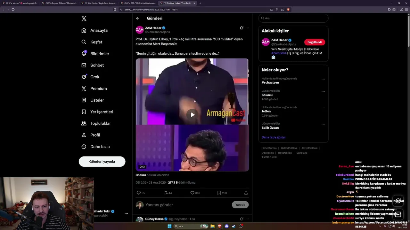Click the reply icon with 55
Image resolution: width=410 pixels, height=230 pixels.
[139, 193]
